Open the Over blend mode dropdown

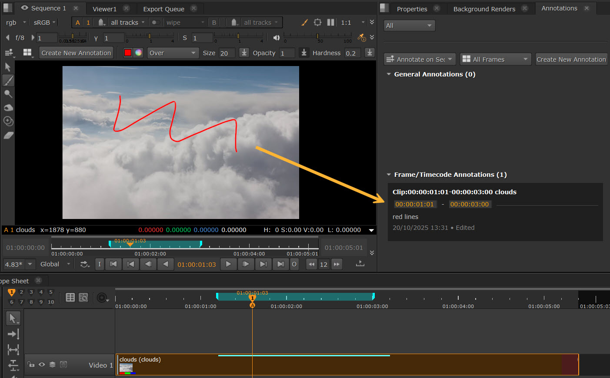tap(173, 53)
